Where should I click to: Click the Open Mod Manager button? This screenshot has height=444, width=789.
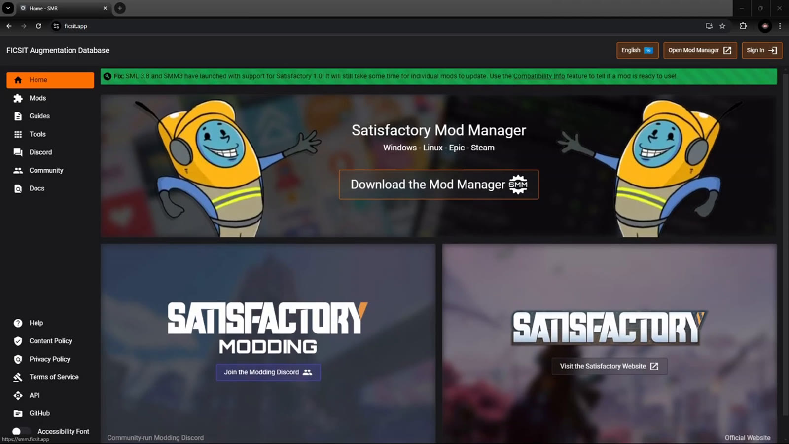coord(700,50)
